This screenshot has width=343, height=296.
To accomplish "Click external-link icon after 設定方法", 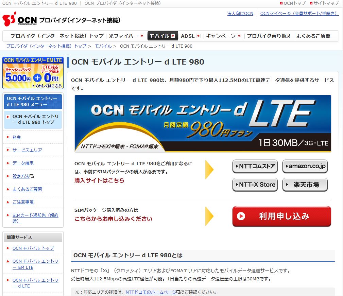I will (x=32, y=176).
